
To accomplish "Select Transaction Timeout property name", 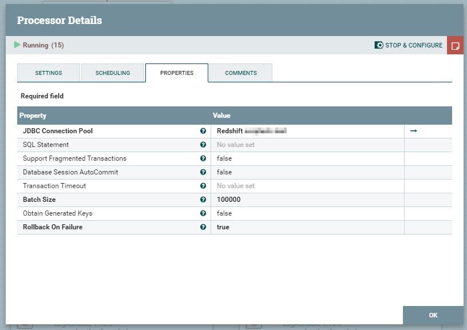I will 54,186.
